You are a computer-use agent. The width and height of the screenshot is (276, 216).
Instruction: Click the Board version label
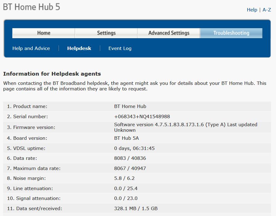click(27, 138)
